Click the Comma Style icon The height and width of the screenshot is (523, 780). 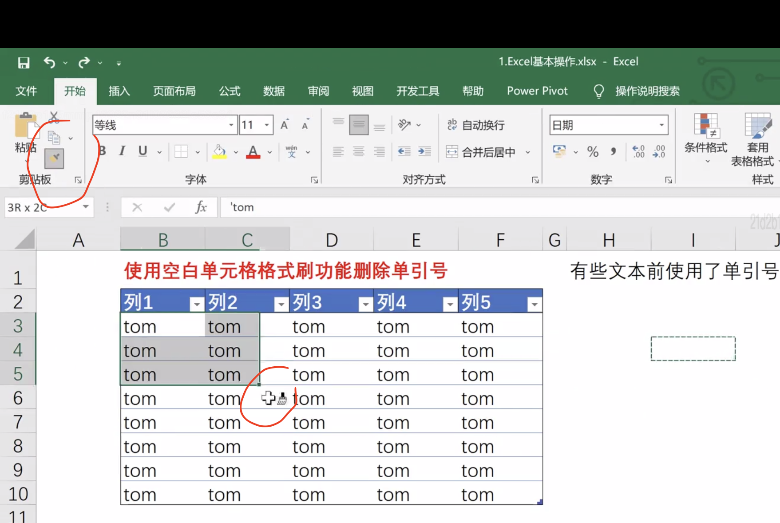[x=614, y=152]
